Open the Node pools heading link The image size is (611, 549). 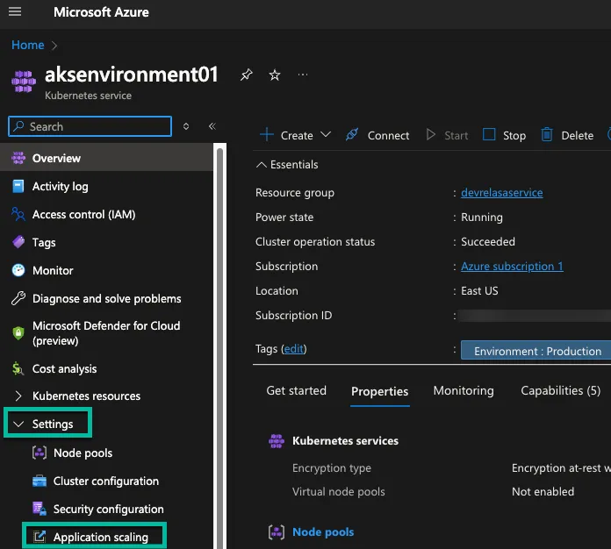click(x=323, y=531)
